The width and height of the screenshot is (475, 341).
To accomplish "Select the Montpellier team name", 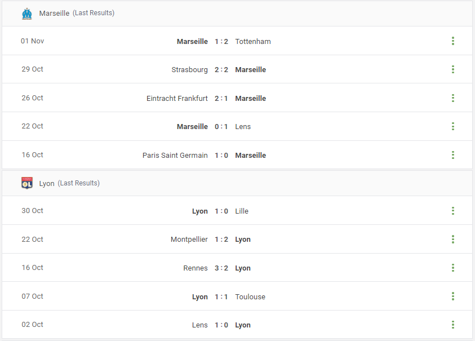I will coord(189,240).
